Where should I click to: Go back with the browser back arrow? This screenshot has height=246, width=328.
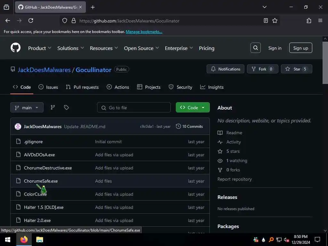pos(8,20)
